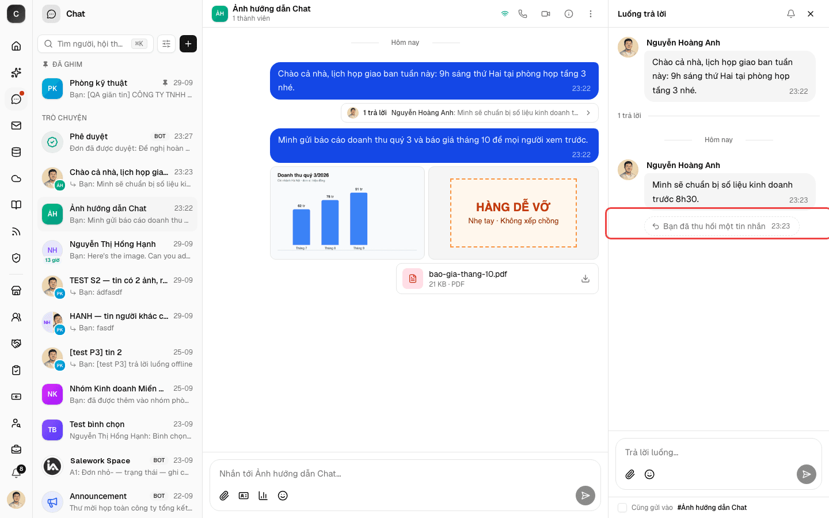The width and height of the screenshot is (829, 518).
Task: Open the RSS feed icon in sidebar
Action: coord(16,231)
